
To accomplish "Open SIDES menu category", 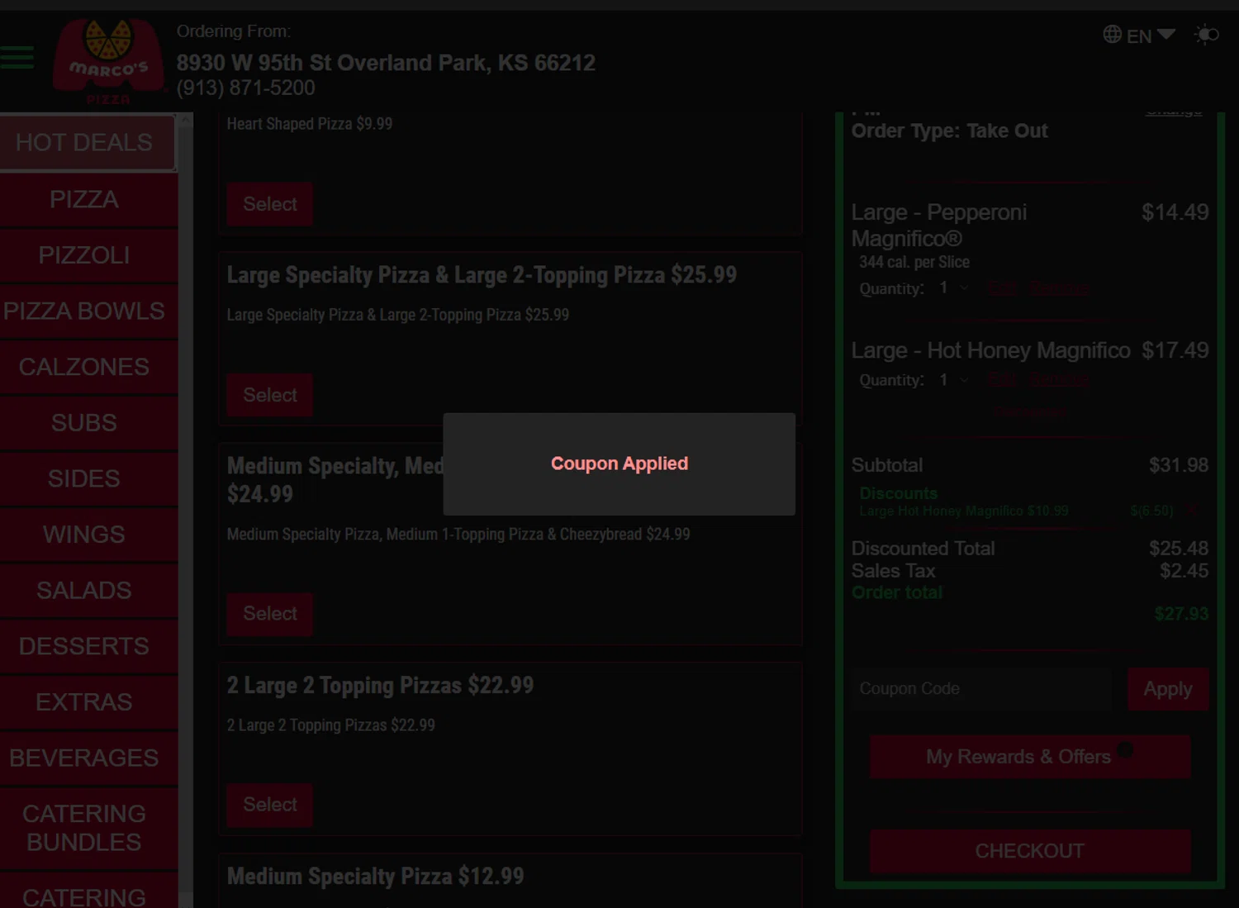I will (88, 478).
